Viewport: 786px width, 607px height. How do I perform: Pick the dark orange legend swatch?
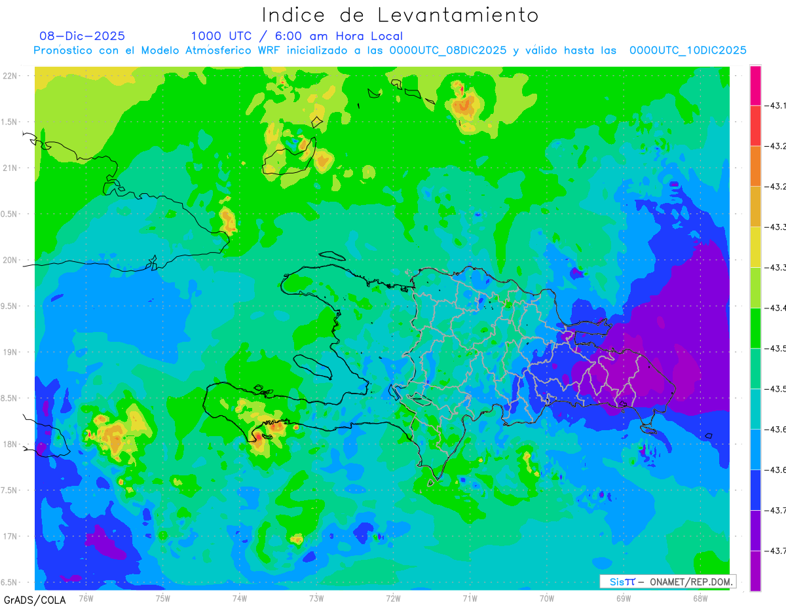[755, 166]
